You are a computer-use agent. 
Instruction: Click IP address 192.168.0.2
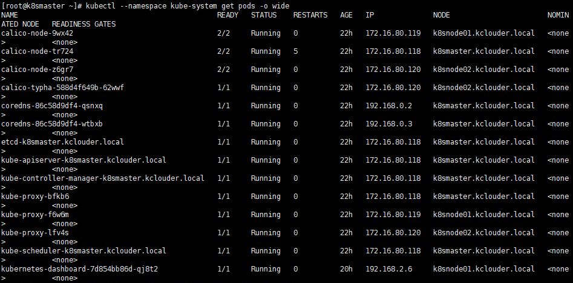tap(389, 106)
